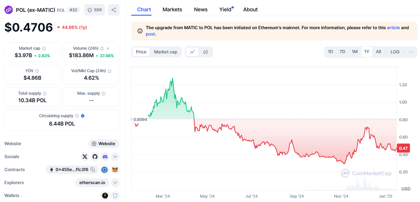Expand the Explorers dropdown chevron

(115, 183)
